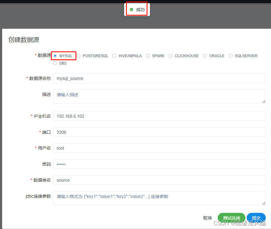Click the port field showing 3306
Screen dimensions: 271x229
[159, 132]
